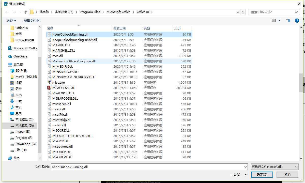
Task: Expand the chevron after Microsoft Office
Action: 133,12
